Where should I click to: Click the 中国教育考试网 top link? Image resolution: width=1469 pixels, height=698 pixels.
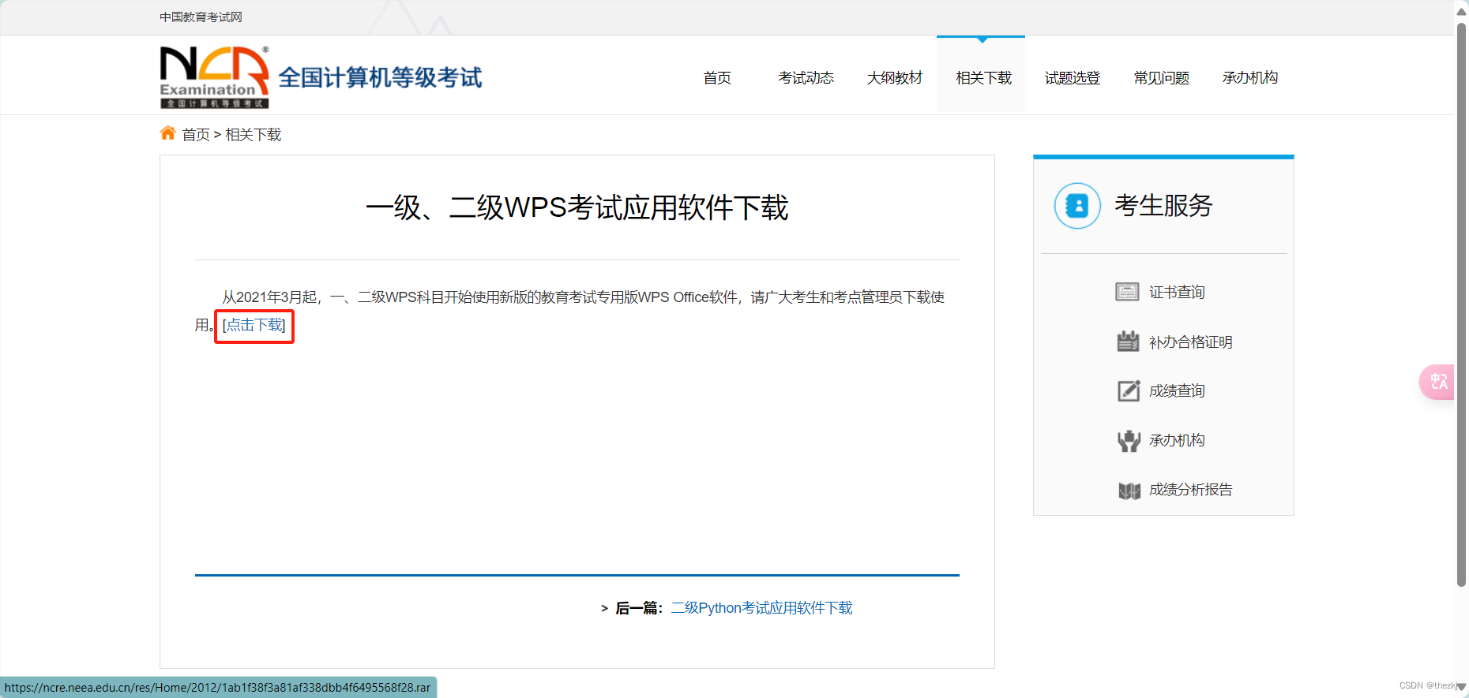point(201,17)
